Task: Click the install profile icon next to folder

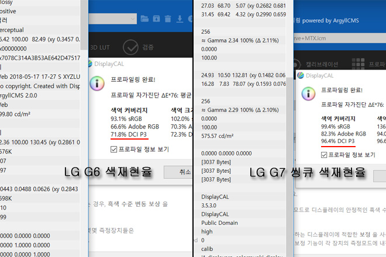Action: (x=156, y=19)
